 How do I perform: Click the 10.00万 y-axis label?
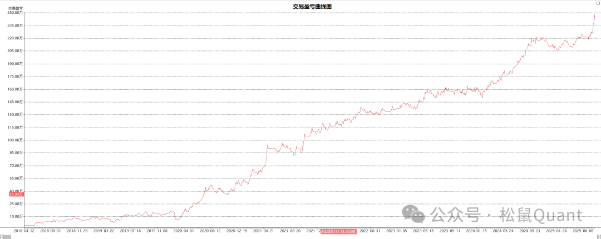tap(16, 216)
